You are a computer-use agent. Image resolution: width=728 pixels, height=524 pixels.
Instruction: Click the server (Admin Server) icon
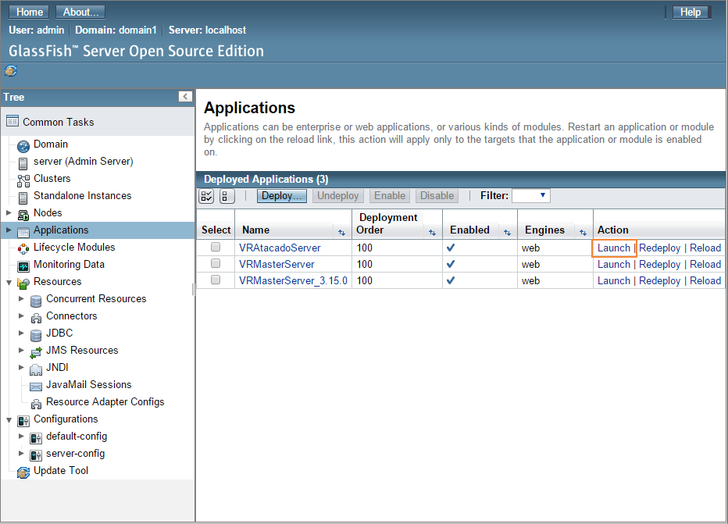pos(23,163)
